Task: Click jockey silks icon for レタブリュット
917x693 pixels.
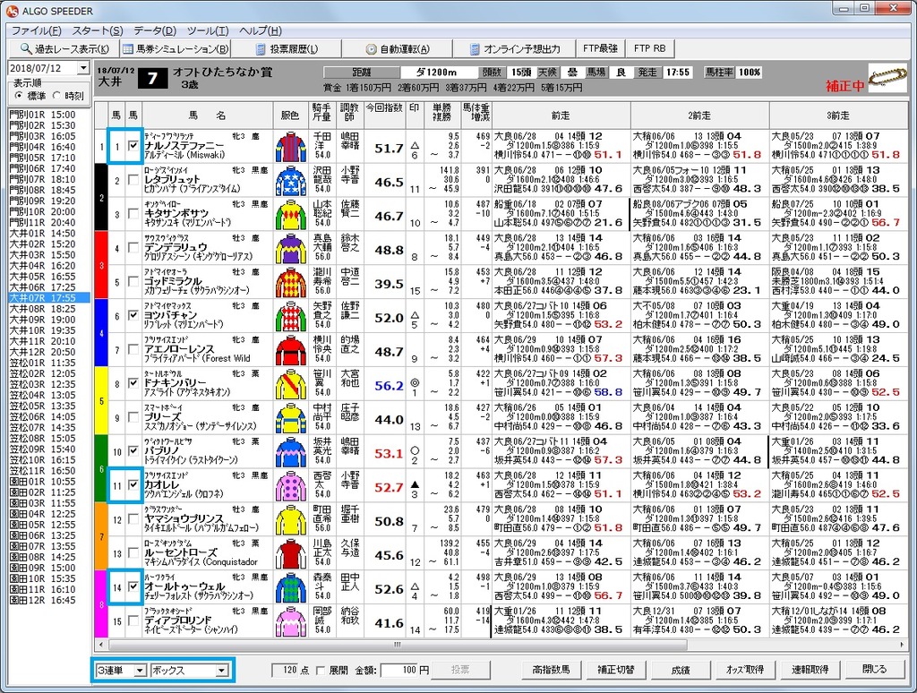Action: (291, 181)
